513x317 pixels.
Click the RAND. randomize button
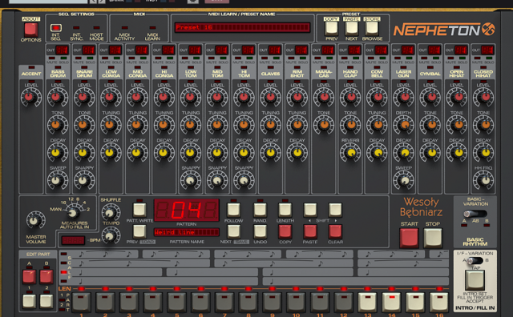(x=260, y=210)
